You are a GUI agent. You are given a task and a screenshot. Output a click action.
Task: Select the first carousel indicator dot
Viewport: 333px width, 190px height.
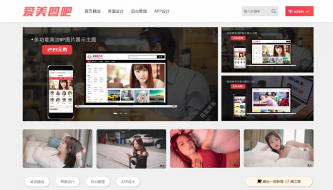click(115, 113)
